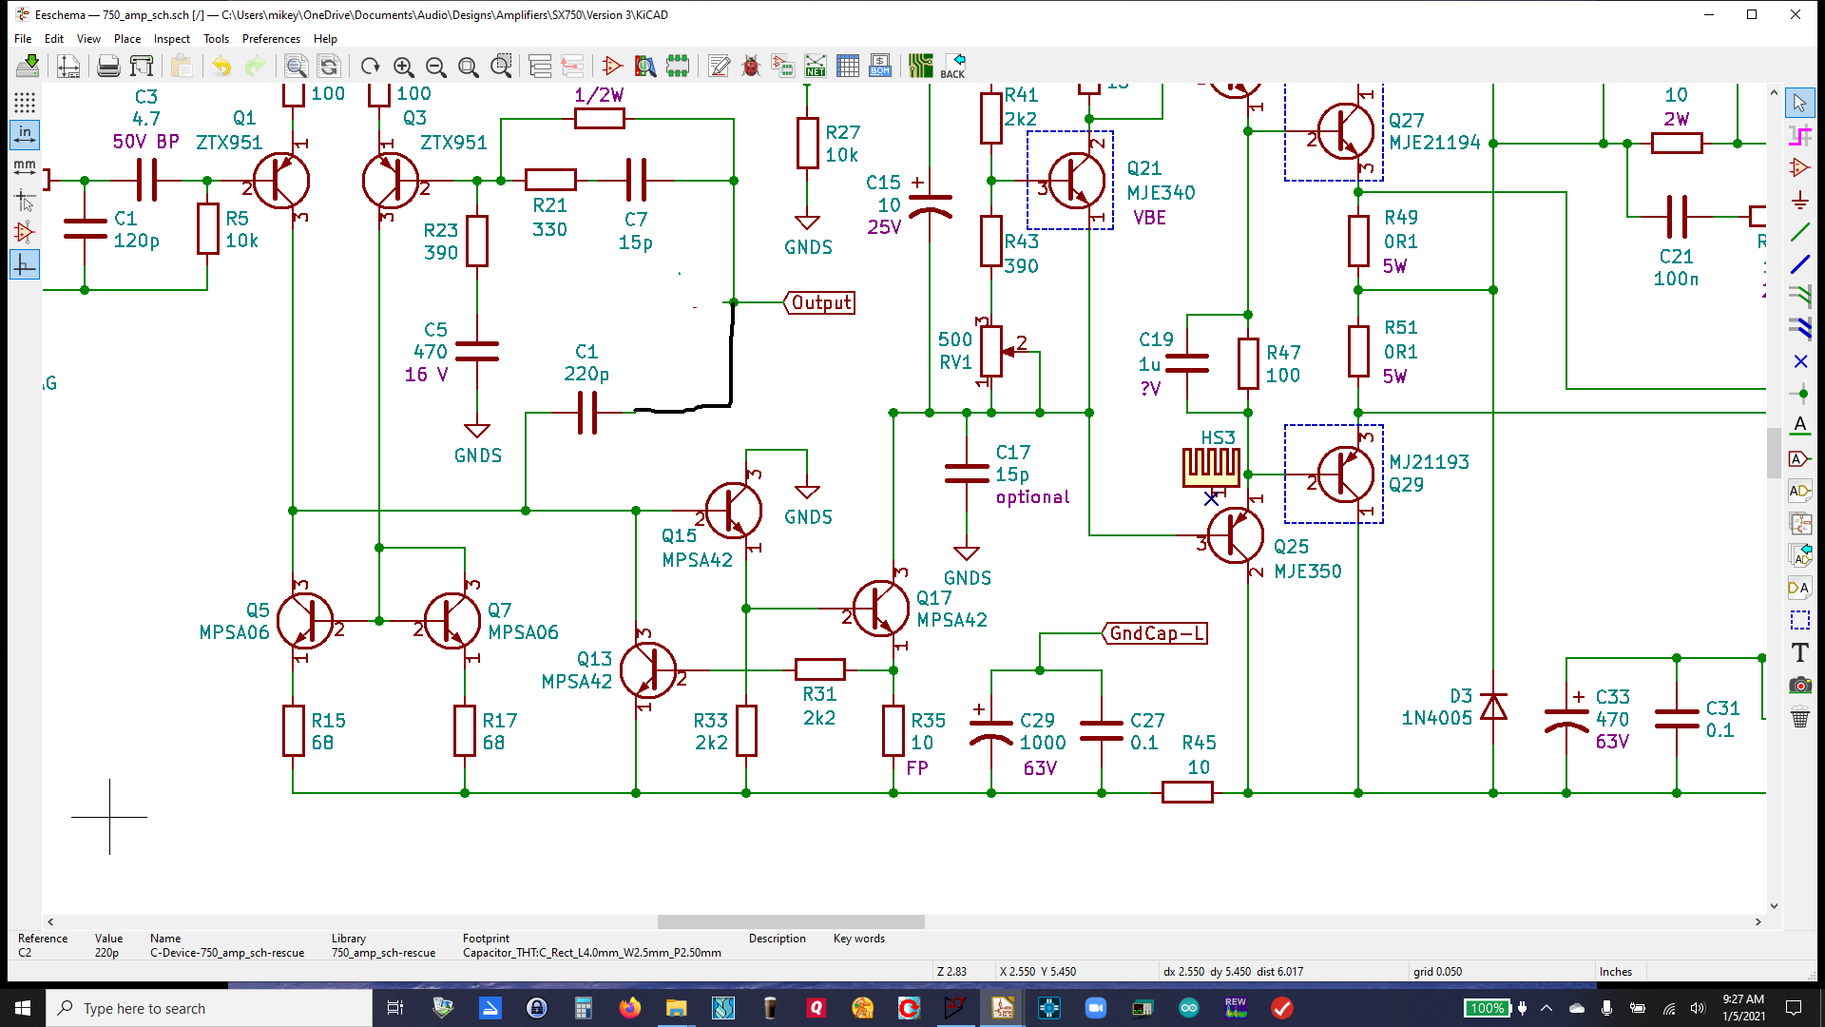Zoom in on the schematic
1825x1027 pixels.
pyautogui.click(x=403, y=66)
